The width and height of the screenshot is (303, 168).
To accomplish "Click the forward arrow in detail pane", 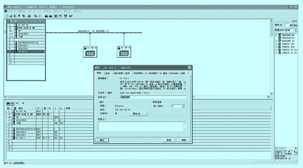I will coord(12,103).
